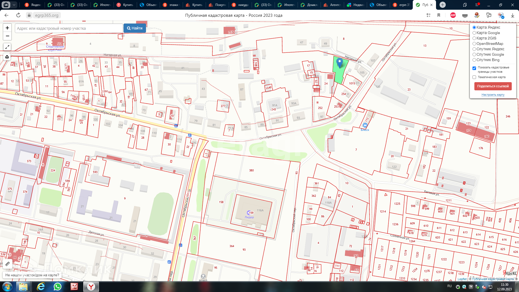Viewport: 519px width, 292px height.
Task: Click the Поделиться ссылкой button
Action: [493, 86]
